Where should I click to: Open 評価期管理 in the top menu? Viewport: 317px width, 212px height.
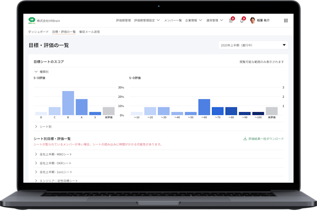pos(123,20)
